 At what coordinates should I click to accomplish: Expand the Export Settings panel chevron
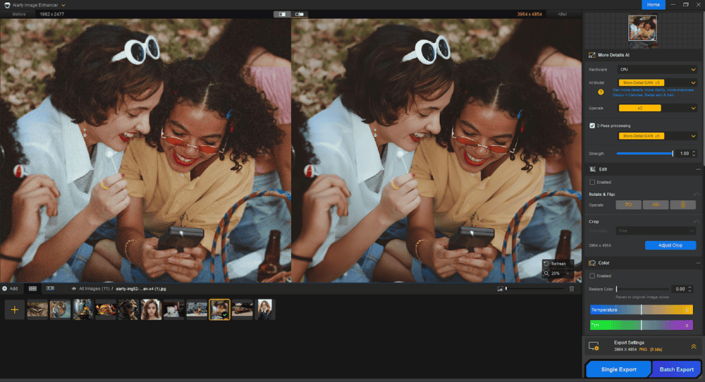pyautogui.click(x=693, y=346)
